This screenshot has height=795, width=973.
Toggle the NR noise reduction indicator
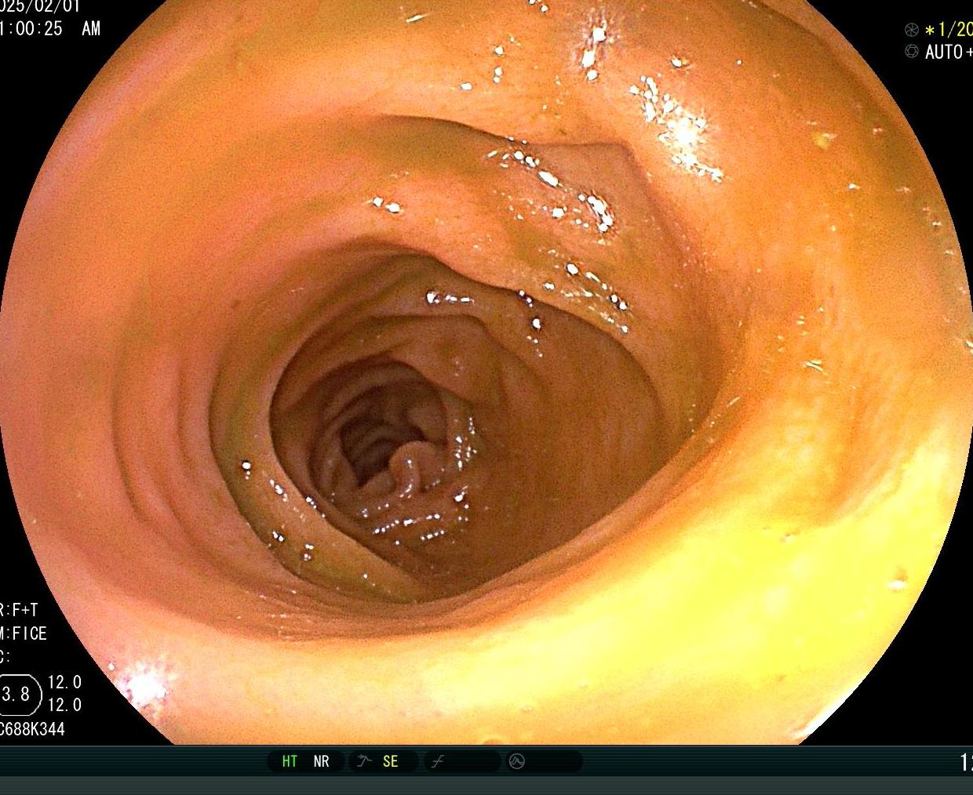point(321,761)
